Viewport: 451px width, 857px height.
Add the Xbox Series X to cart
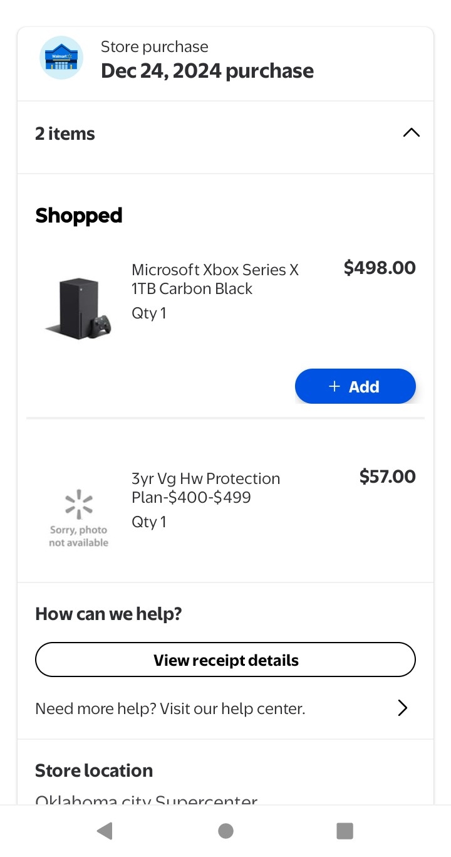355,386
